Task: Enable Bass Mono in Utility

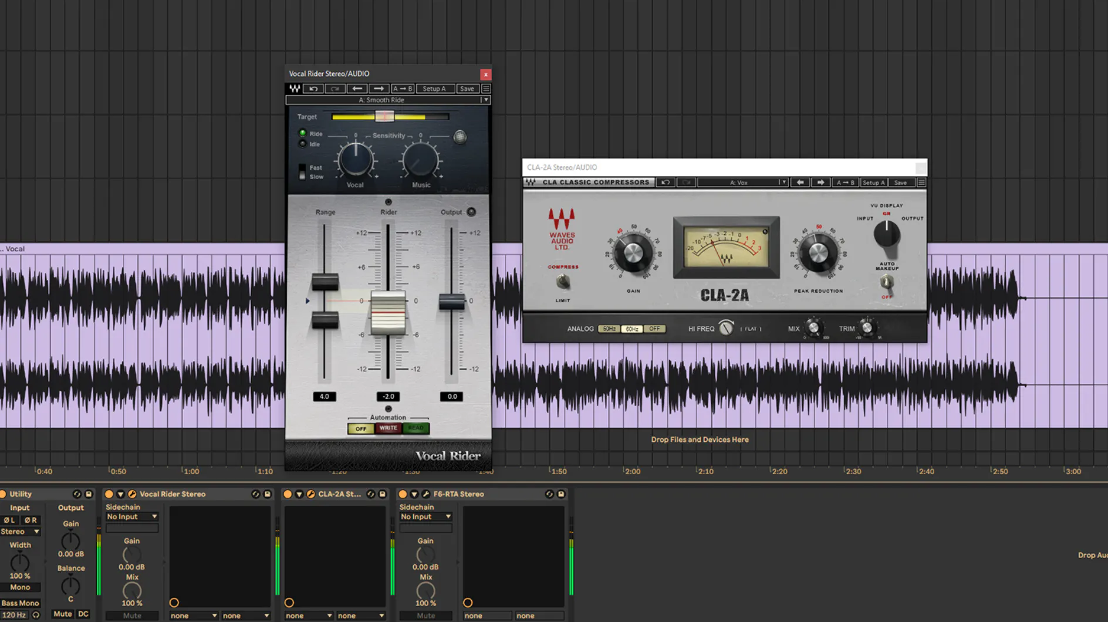Action: click(20, 603)
